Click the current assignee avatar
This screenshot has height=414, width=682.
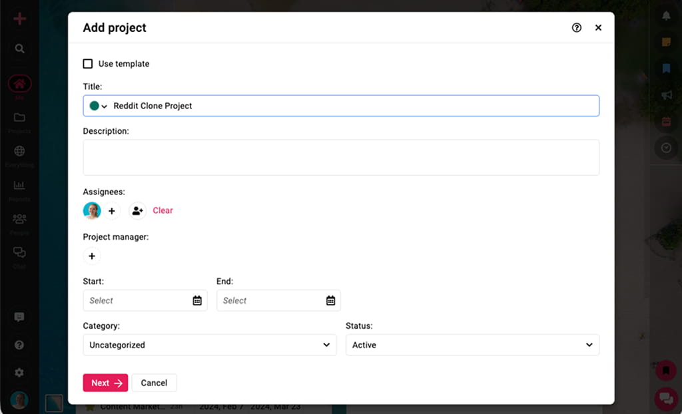click(x=92, y=211)
